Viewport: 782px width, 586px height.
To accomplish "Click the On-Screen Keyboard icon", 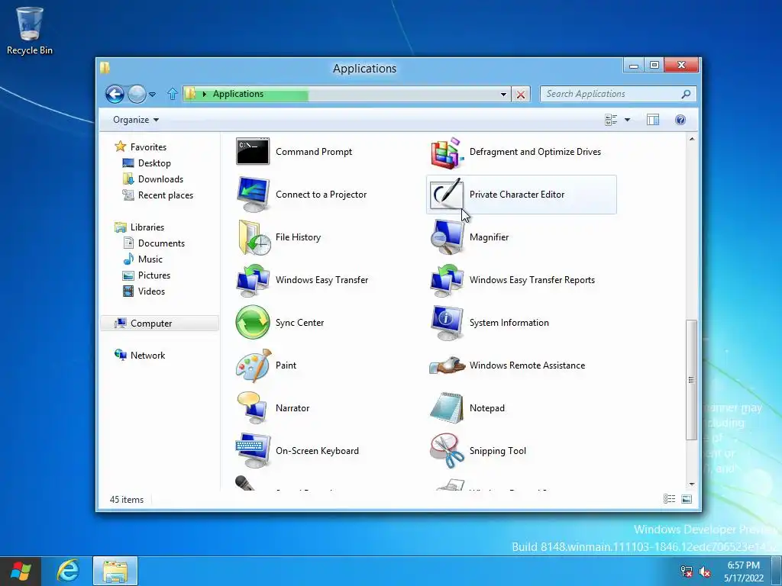I will (x=252, y=450).
